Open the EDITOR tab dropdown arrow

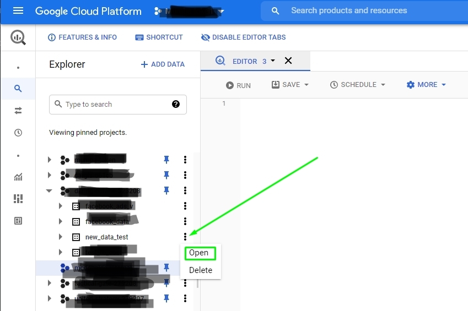[273, 61]
